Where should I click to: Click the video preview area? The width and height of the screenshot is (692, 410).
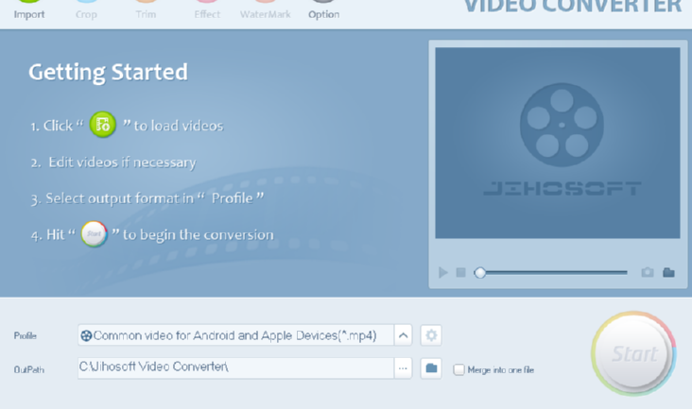coord(558,143)
